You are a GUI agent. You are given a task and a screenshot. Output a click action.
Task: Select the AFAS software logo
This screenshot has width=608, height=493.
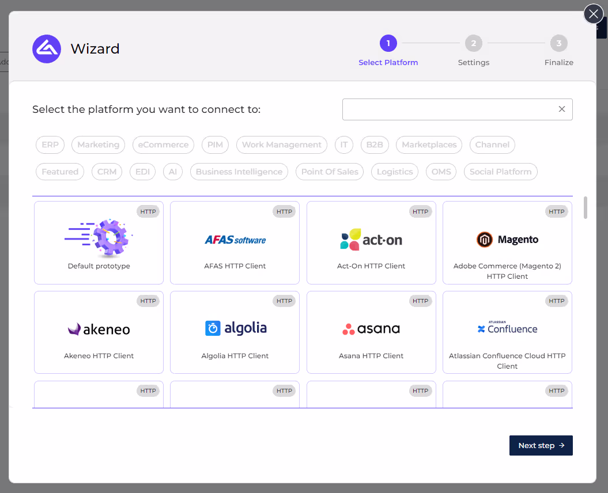click(x=235, y=240)
